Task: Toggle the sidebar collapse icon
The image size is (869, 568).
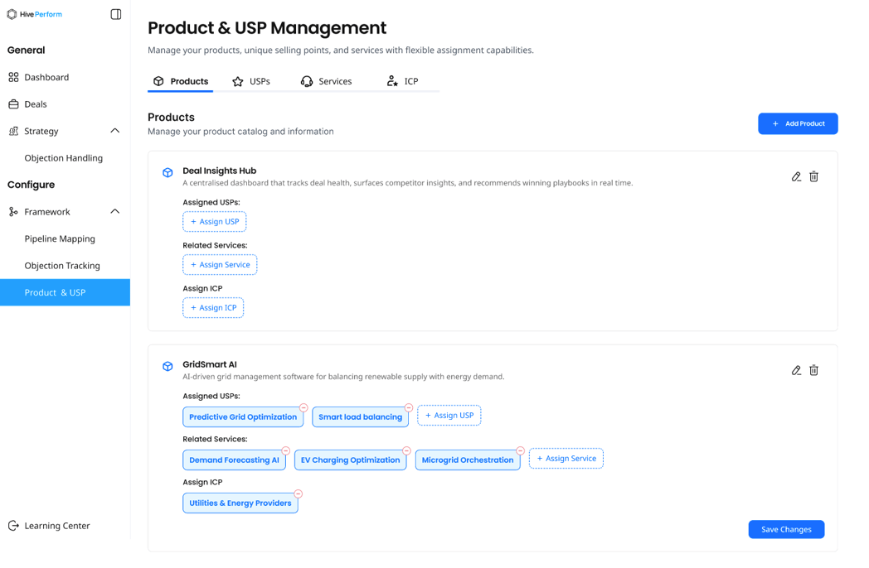Action: 116,14
